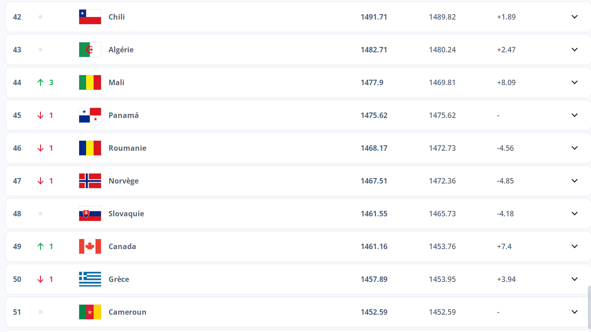
Task: Expand the Mali row chevron
Action: (575, 82)
